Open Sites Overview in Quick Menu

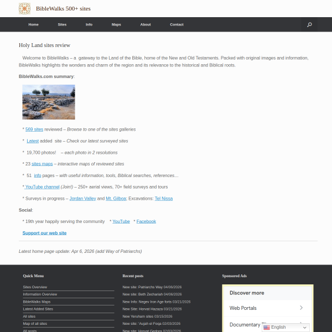coord(35,287)
